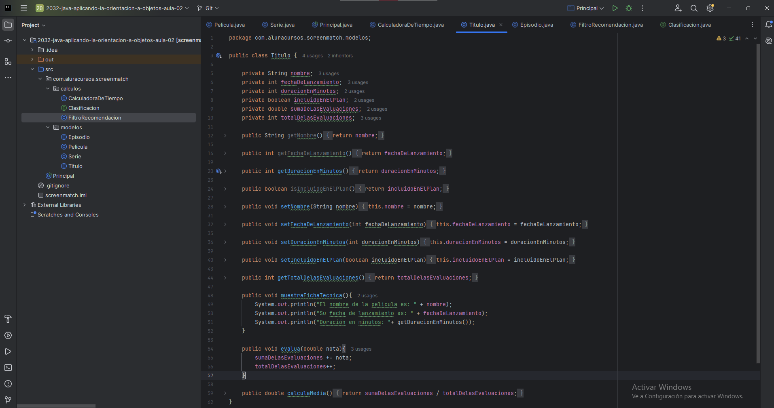Open the Structure tool window
This screenshot has height=408, width=774.
pyautogui.click(x=8, y=61)
